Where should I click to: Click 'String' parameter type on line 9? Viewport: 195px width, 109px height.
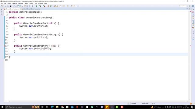pyautogui.click(x=52, y=35)
